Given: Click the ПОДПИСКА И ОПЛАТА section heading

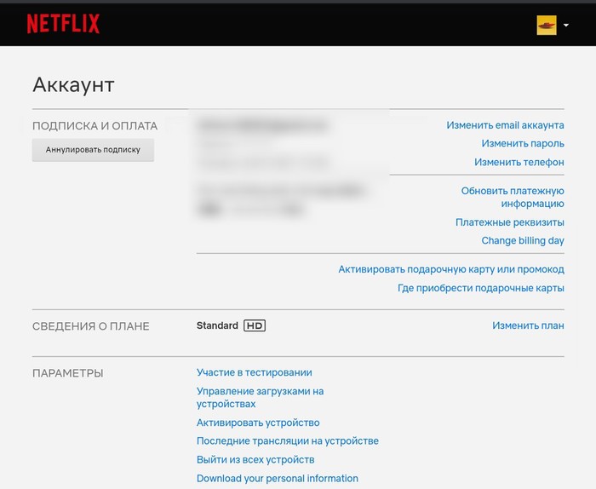Looking at the screenshot, I should point(95,126).
